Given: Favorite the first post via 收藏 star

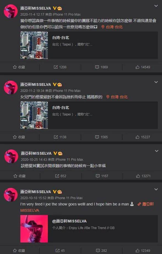Looking at the screenshot, I should point(19,67).
